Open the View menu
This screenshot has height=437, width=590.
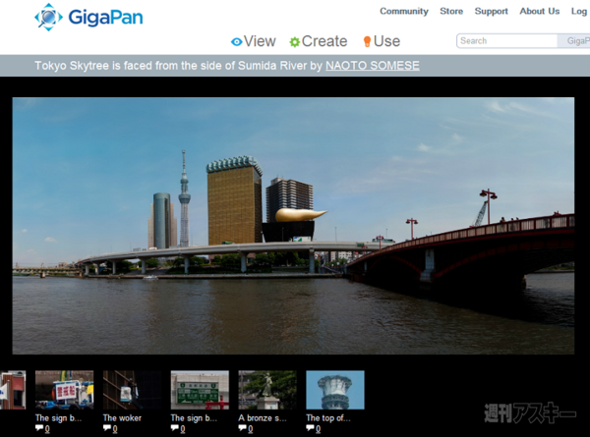click(x=254, y=41)
